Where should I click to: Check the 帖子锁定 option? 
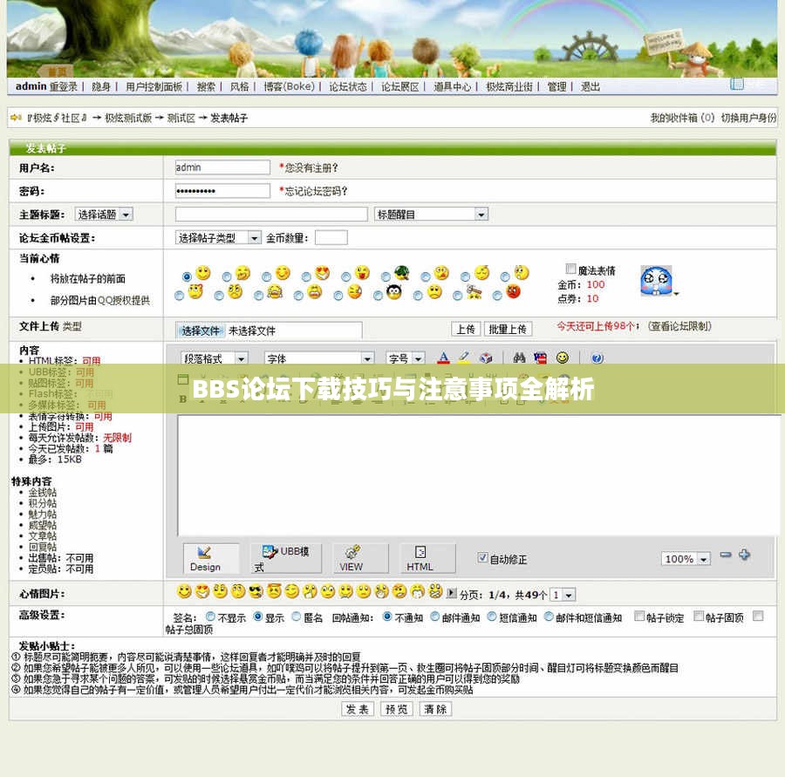pos(639,616)
